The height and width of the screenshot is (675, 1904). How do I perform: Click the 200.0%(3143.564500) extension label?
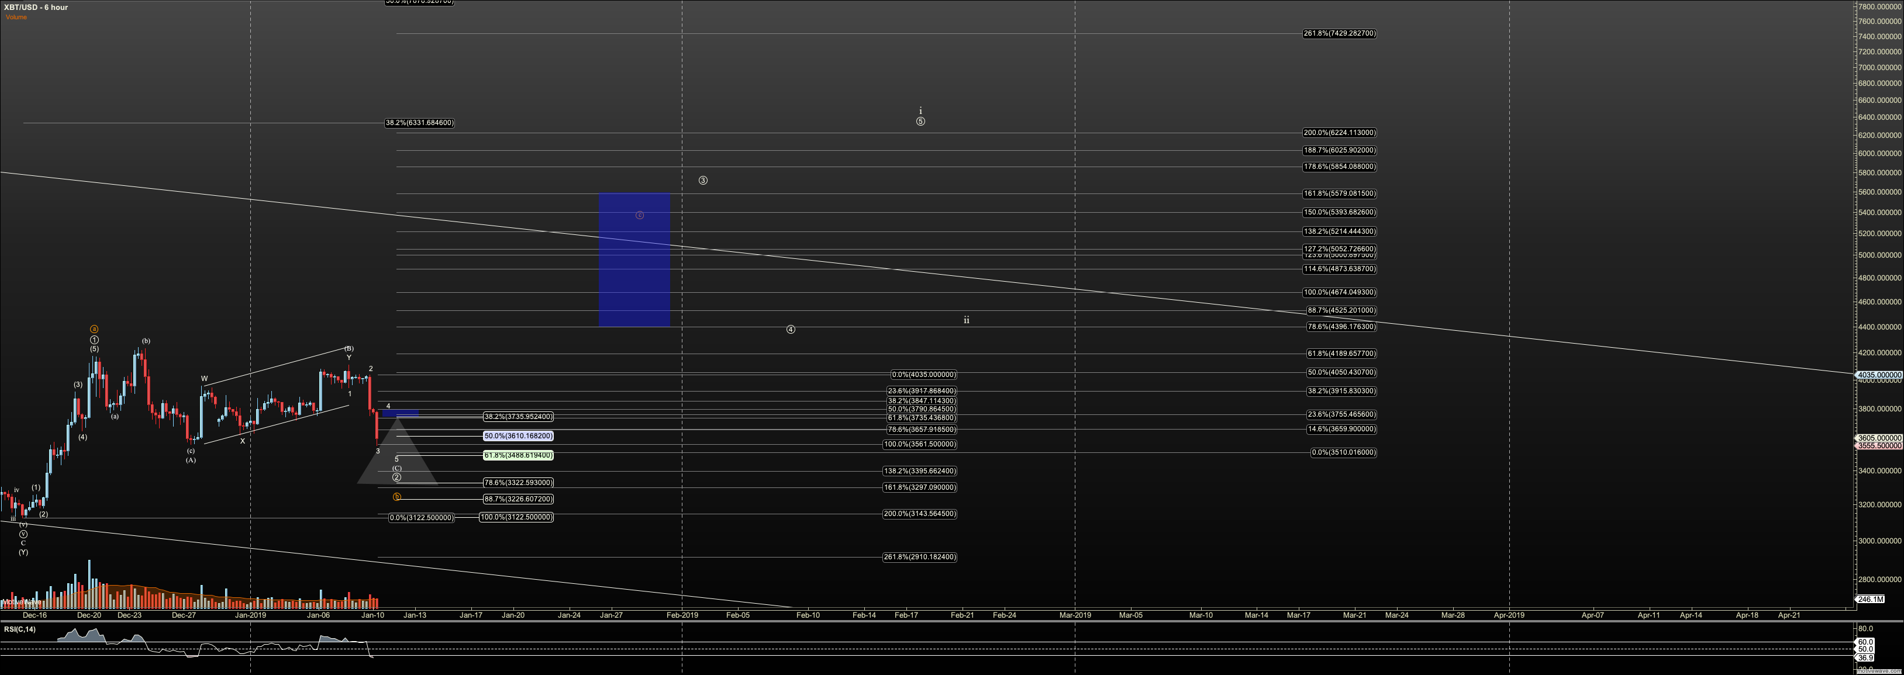[x=919, y=514]
